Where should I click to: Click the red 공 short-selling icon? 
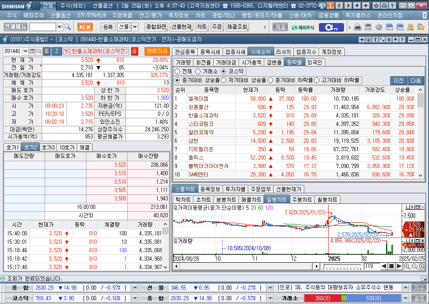point(134,51)
